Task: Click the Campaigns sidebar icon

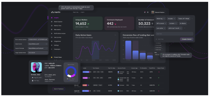Action: pos(52,49)
